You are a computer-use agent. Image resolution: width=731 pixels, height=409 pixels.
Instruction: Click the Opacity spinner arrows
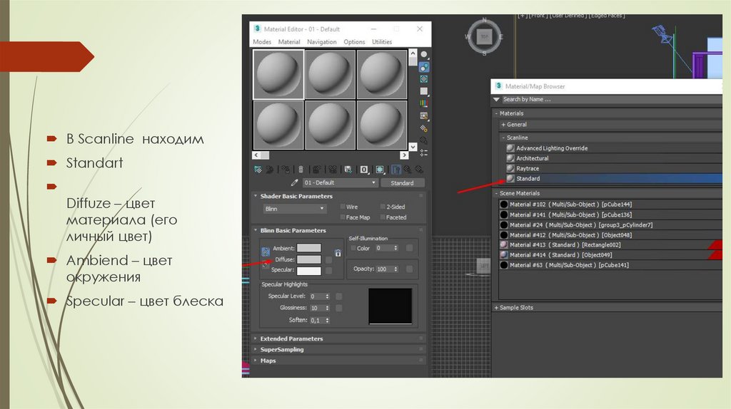tap(395, 269)
